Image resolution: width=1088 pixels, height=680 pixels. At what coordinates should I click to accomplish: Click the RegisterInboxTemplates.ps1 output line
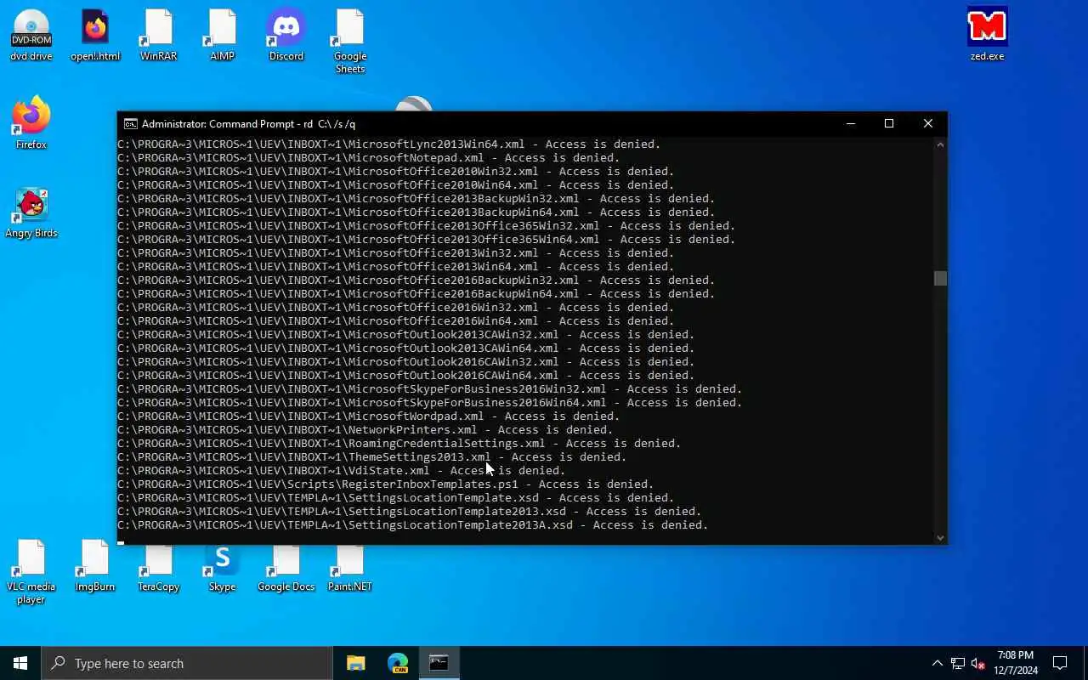(386, 484)
